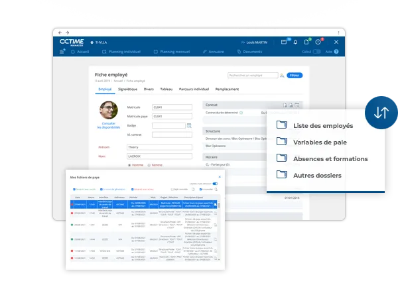The height and width of the screenshot is (285, 398).
Task: Open the hamburger menu in navigation bar
Action: 62,51
